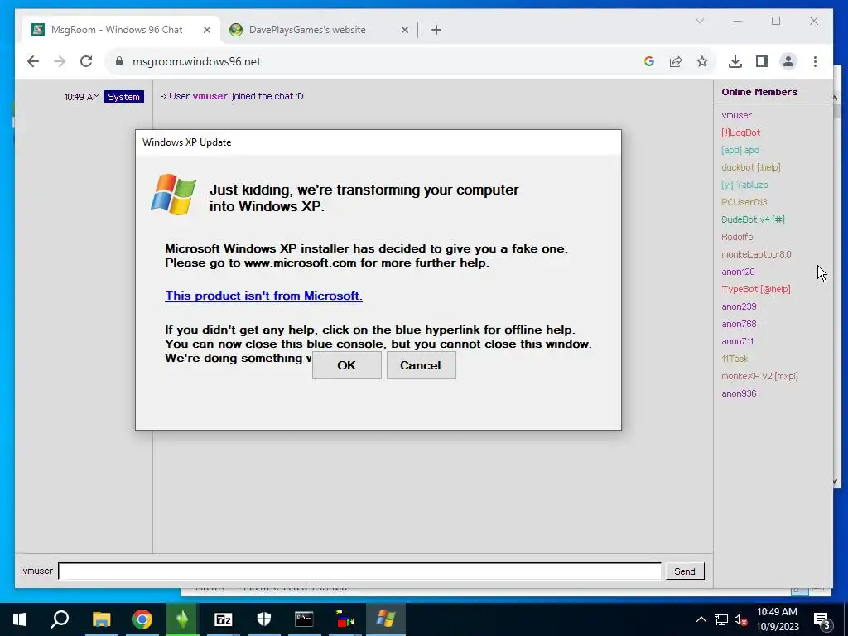The height and width of the screenshot is (636, 848).
Task: Open the notification center icon
Action: (x=822, y=621)
